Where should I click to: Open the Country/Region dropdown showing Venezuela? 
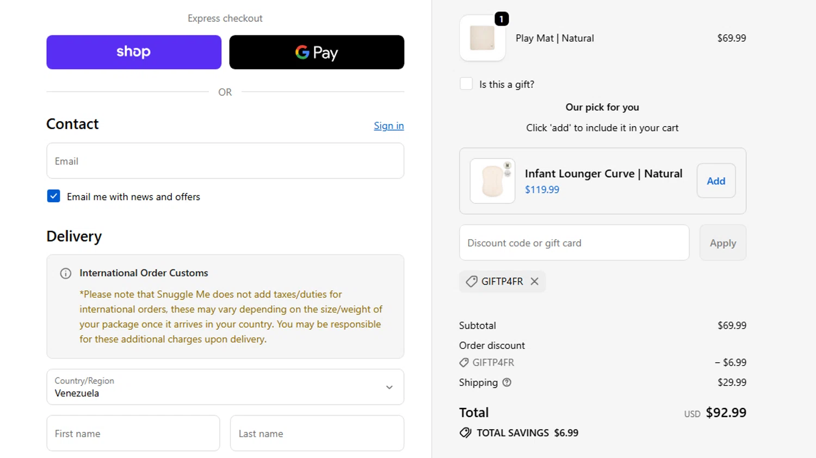[225, 387]
